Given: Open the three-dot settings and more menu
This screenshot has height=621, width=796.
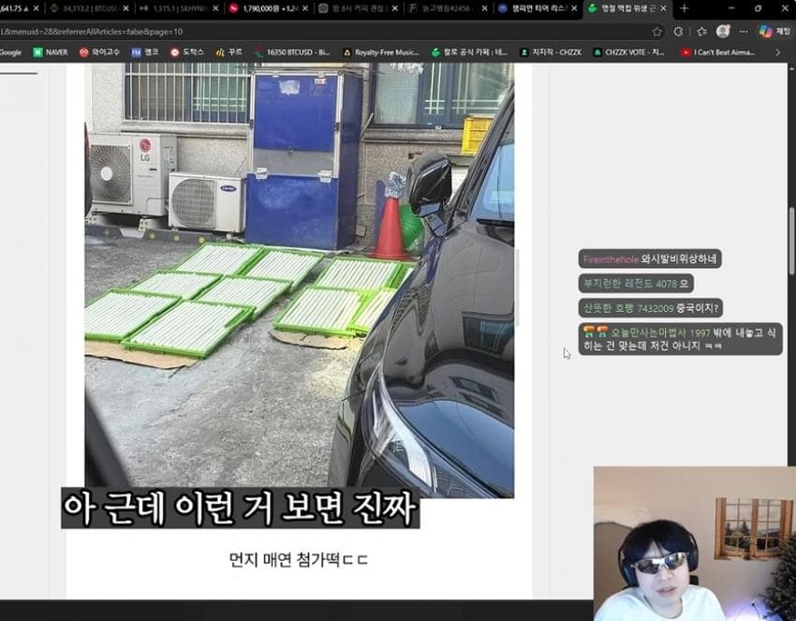Looking at the screenshot, I should [744, 32].
